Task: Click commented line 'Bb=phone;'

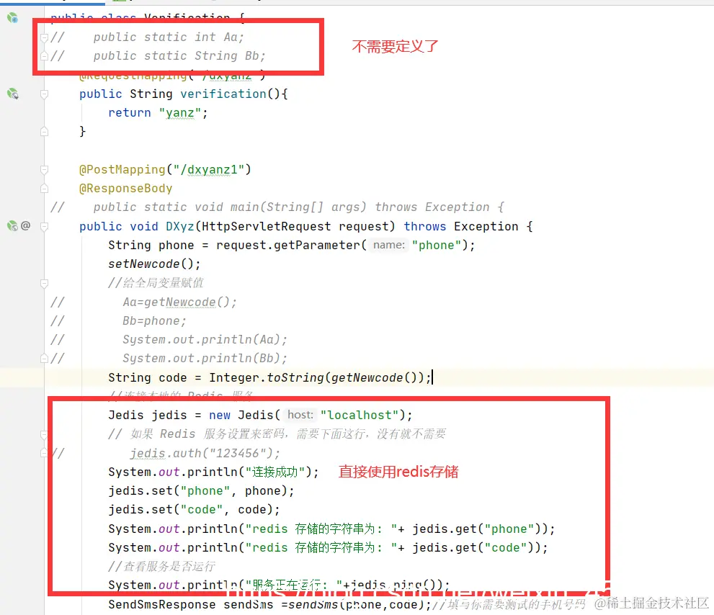Action: pyautogui.click(x=154, y=321)
